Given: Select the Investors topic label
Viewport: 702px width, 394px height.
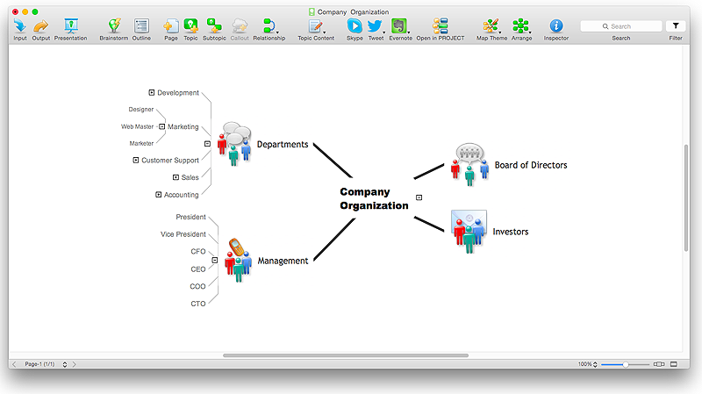Looking at the screenshot, I should (511, 232).
